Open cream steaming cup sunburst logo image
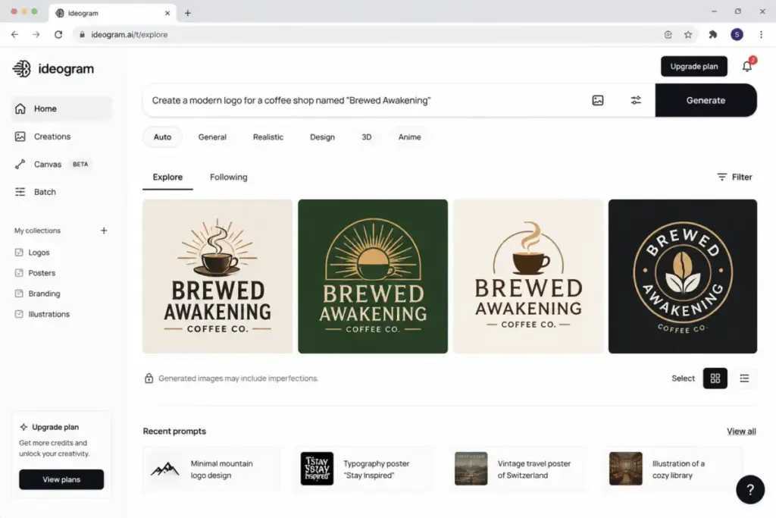776x518 pixels. (217, 276)
